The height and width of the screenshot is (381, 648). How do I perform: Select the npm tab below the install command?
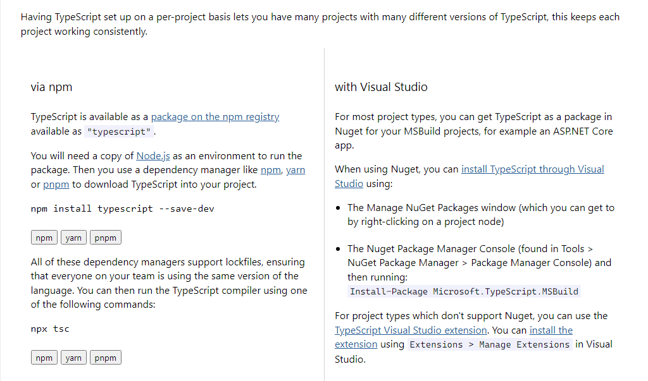[x=44, y=237]
